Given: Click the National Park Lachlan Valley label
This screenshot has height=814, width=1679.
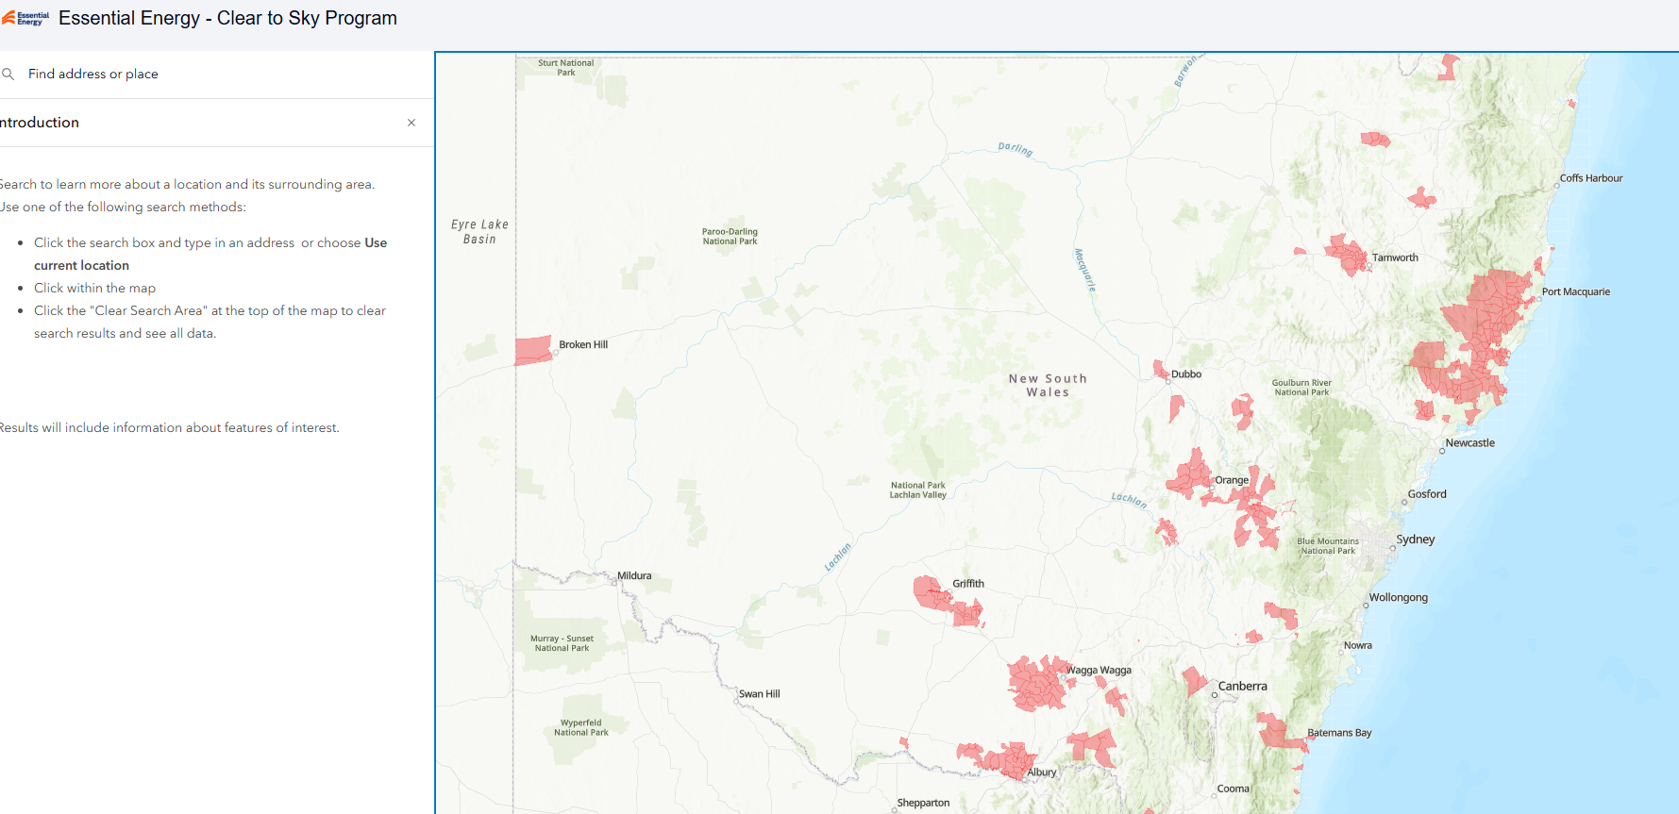Looking at the screenshot, I should (x=917, y=490).
